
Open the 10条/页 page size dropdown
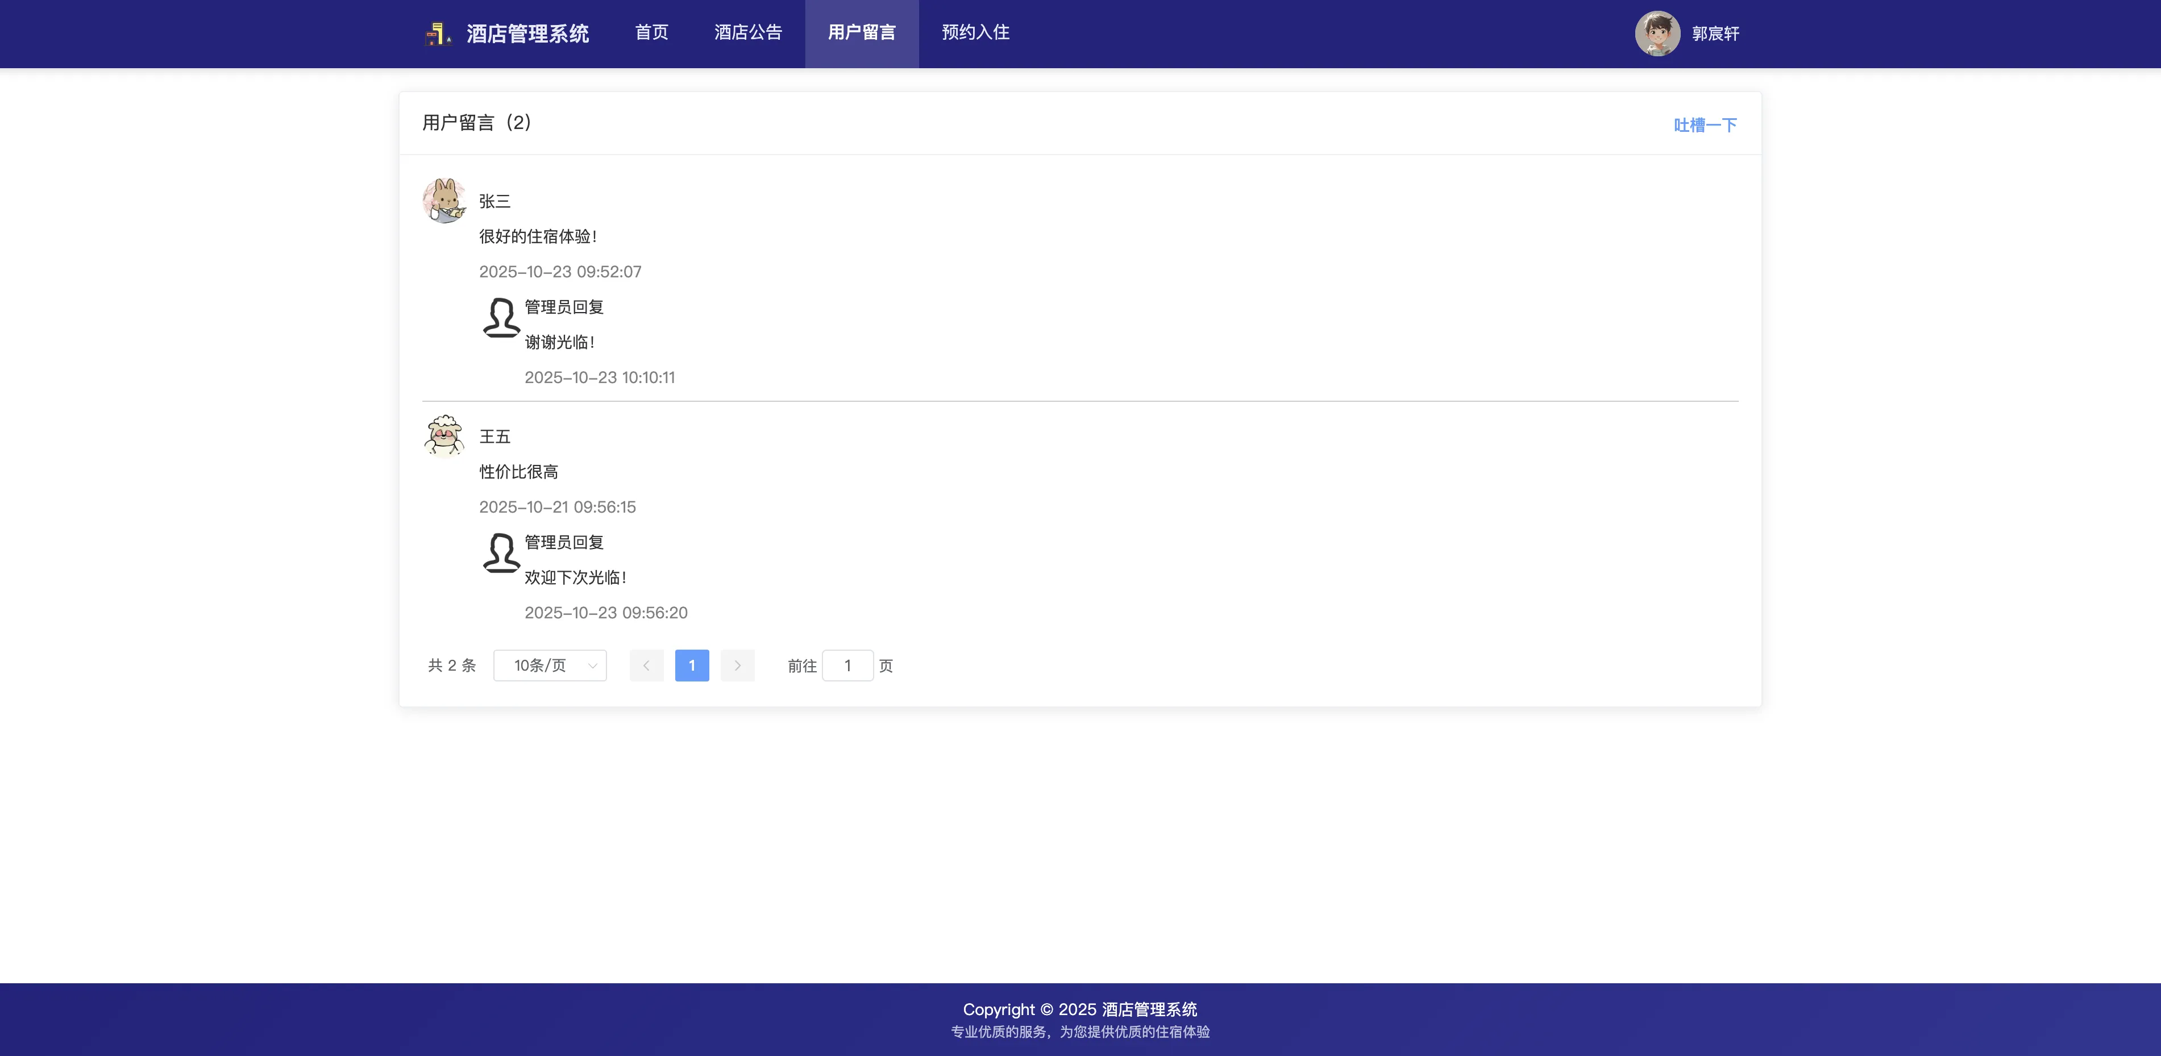click(541, 665)
